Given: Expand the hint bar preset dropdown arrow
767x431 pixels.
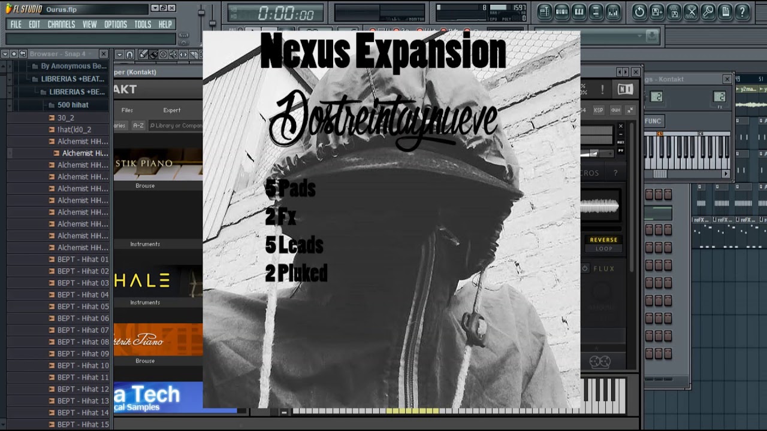Looking at the screenshot, I should tap(639, 36).
